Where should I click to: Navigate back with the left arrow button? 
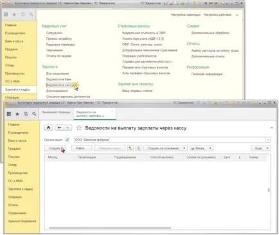(x=59, y=128)
